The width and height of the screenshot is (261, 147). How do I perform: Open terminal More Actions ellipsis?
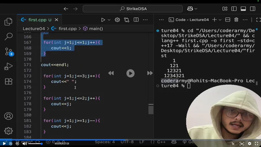245,20
